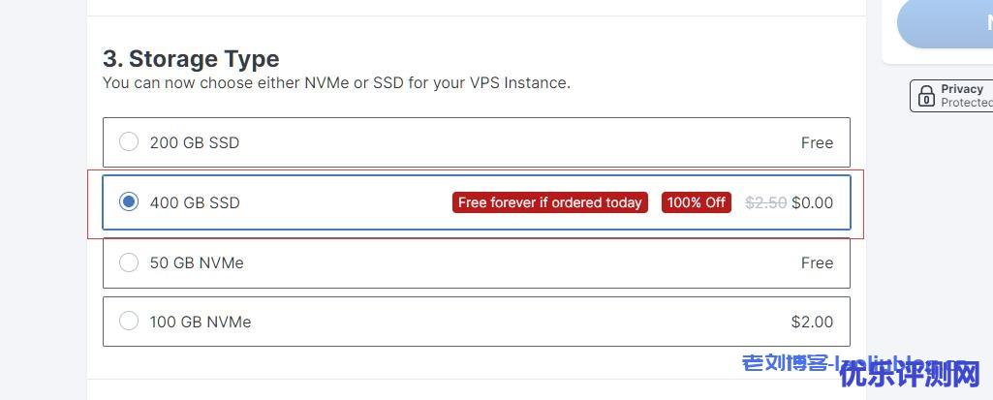Click the red "100% Off" badge
Viewport: 993px width, 400px height.
pos(696,202)
